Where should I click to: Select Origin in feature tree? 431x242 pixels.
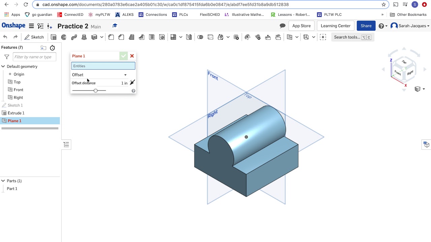pyautogui.click(x=19, y=74)
